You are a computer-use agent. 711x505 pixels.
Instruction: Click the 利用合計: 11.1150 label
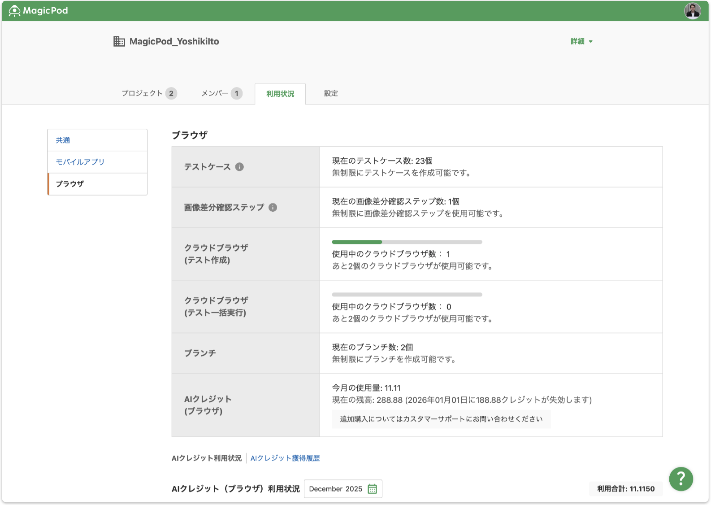pyautogui.click(x=626, y=489)
